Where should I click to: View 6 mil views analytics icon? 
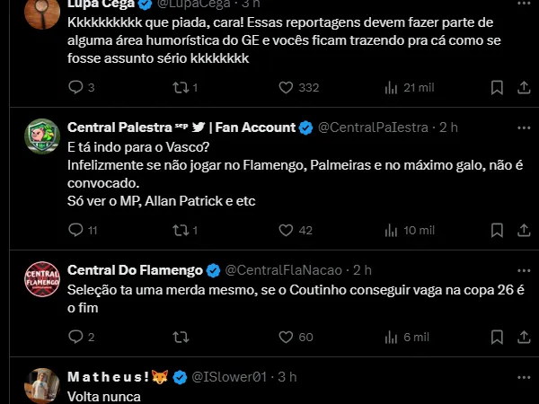(391, 337)
